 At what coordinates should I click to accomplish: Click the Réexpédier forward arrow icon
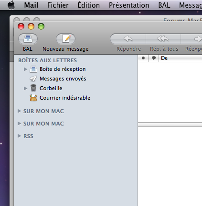pyautogui.click(x=198, y=39)
